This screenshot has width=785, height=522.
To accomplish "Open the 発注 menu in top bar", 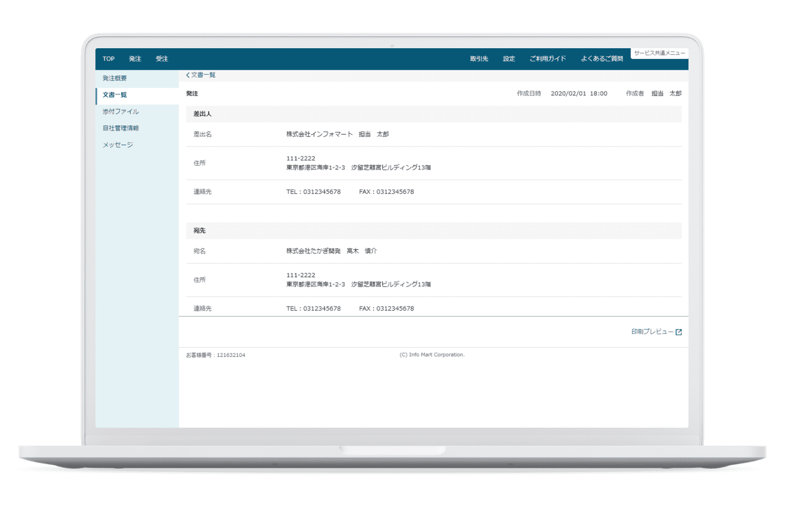I will 135,59.
